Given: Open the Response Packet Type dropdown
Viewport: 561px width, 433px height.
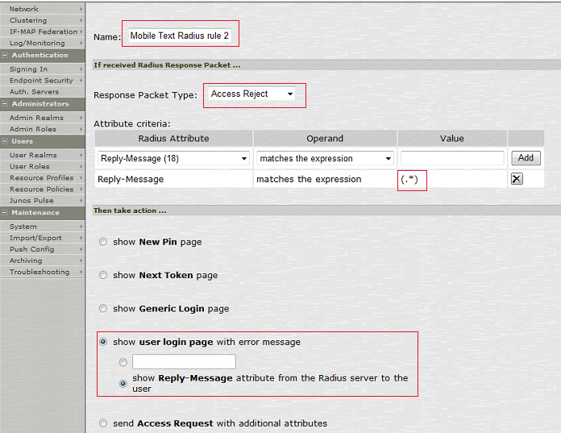Looking at the screenshot, I should (251, 94).
